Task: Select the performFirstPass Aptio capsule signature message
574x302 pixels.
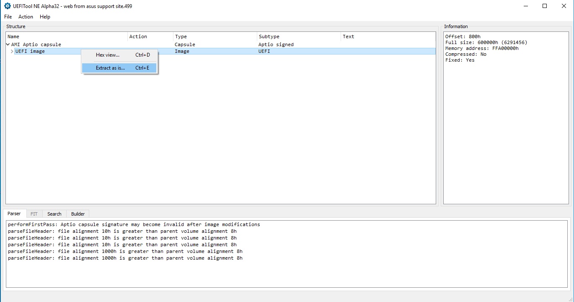Action: pyautogui.click(x=134, y=224)
